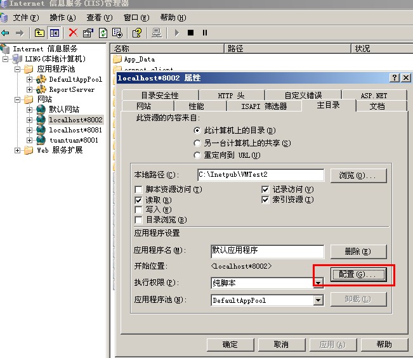413x358 pixels.
Task: Click the Export list toolbar icon
Action: [x=117, y=33]
